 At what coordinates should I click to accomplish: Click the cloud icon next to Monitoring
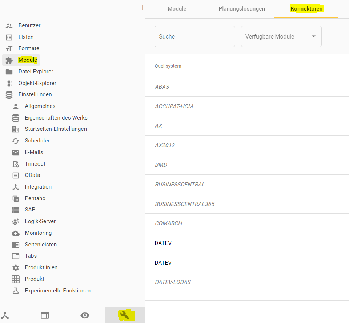16,233
